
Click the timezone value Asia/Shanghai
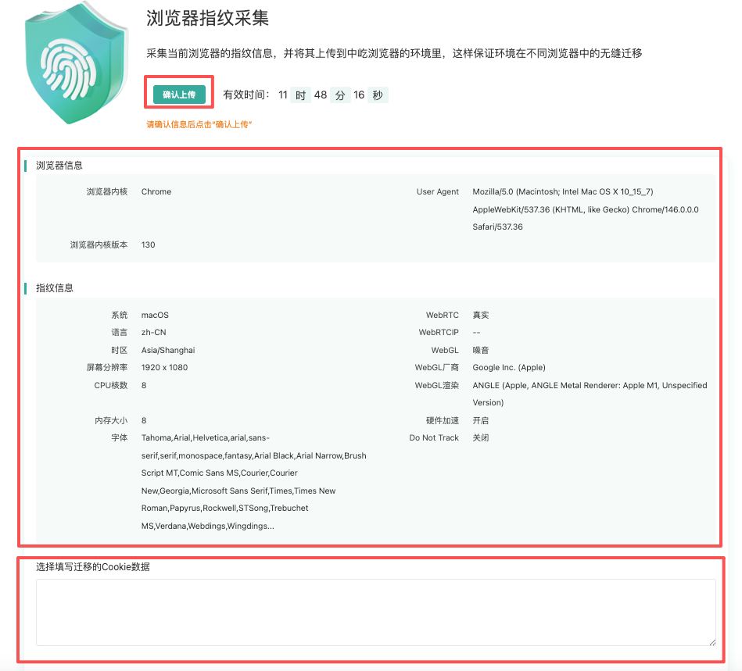(x=168, y=350)
